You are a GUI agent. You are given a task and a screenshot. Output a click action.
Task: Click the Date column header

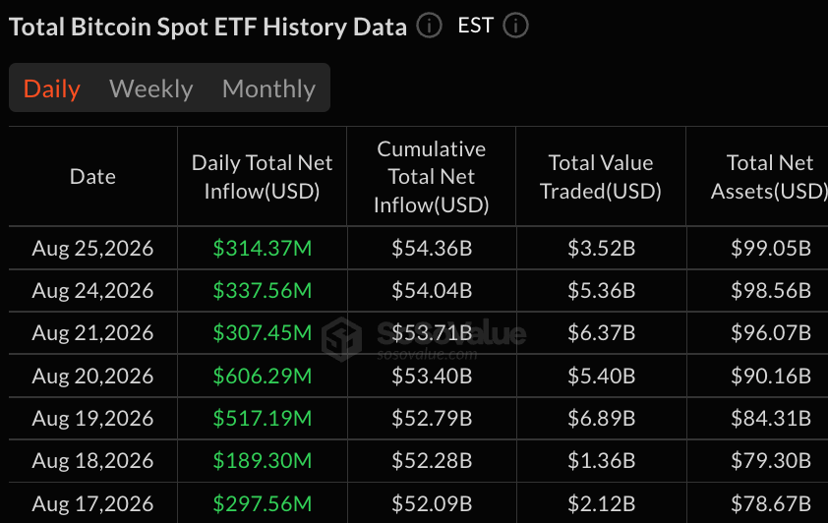tap(93, 177)
